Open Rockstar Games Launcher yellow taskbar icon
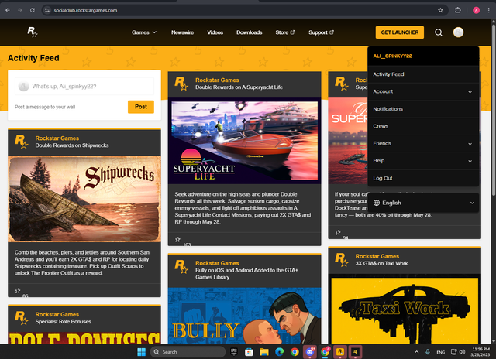 [340, 352]
